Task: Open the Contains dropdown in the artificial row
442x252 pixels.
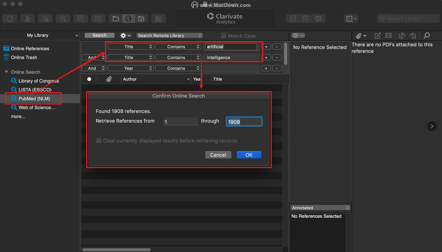Action: click(178, 47)
